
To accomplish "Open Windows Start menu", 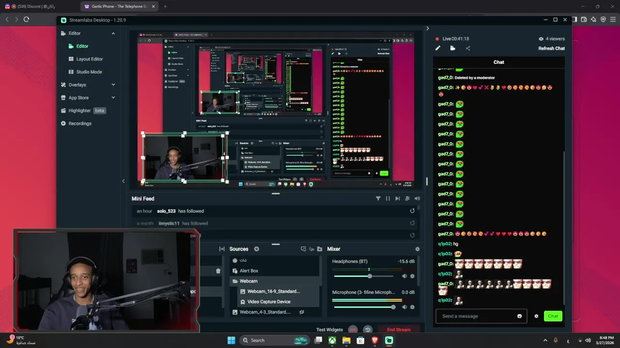I will tap(231, 340).
